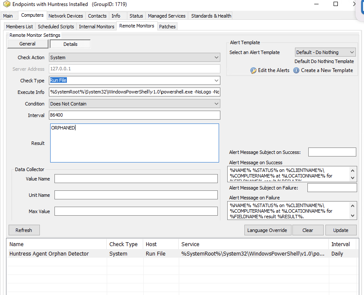Open the Members List subtab
Image resolution: width=364 pixels, height=295 pixels.
pos(19,27)
